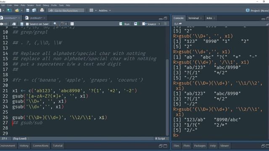Open the Build menu
269x151 pixels.
pyautogui.click(x=38, y=5)
